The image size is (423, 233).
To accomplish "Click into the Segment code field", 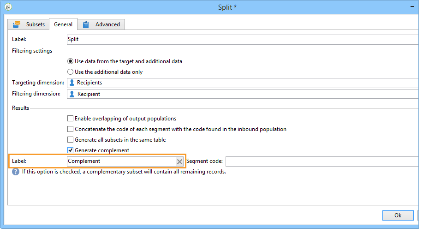I will [x=322, y=161].
